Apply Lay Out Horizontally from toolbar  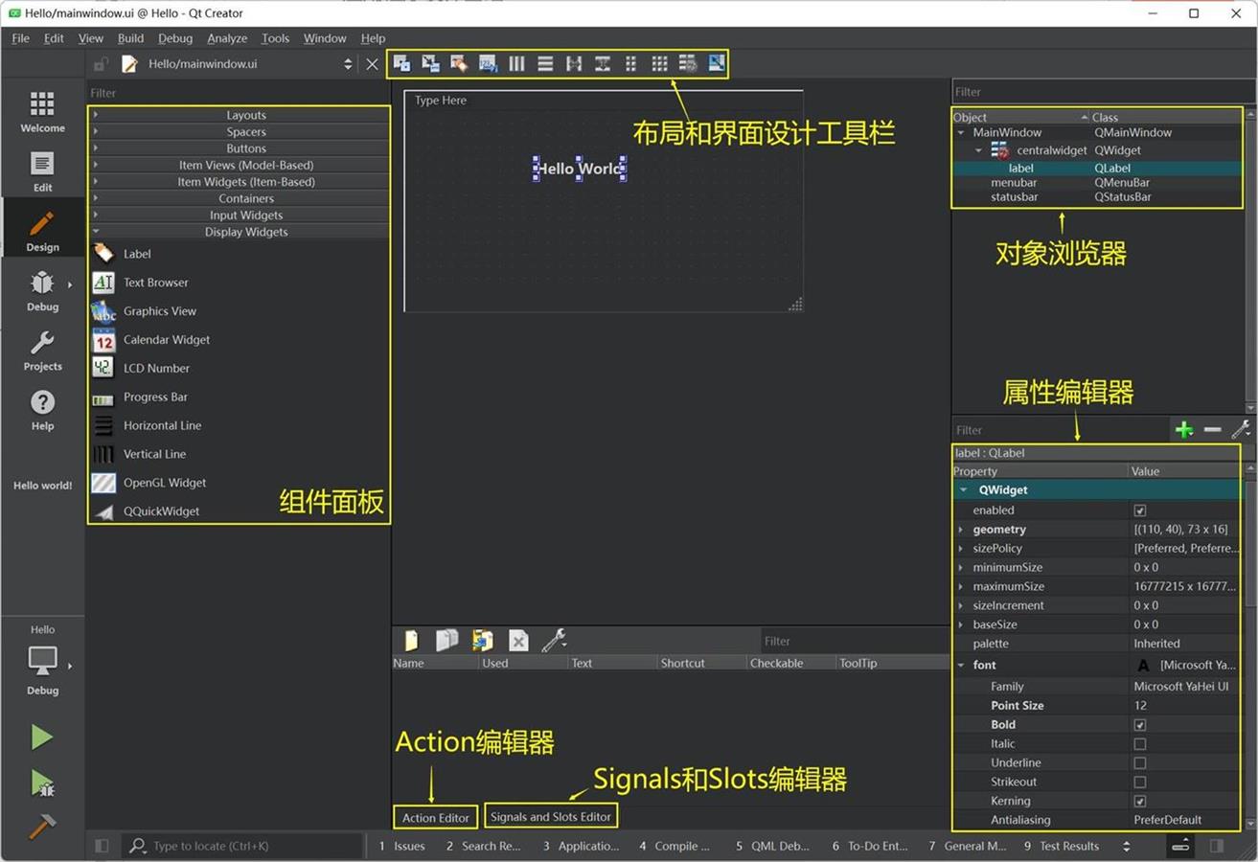pyautogui.click(x=516, y=63)
